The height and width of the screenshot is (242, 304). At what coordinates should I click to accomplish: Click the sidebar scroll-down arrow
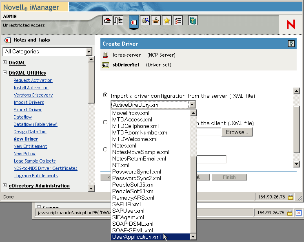pyautogui.click(x=91, y=188)
